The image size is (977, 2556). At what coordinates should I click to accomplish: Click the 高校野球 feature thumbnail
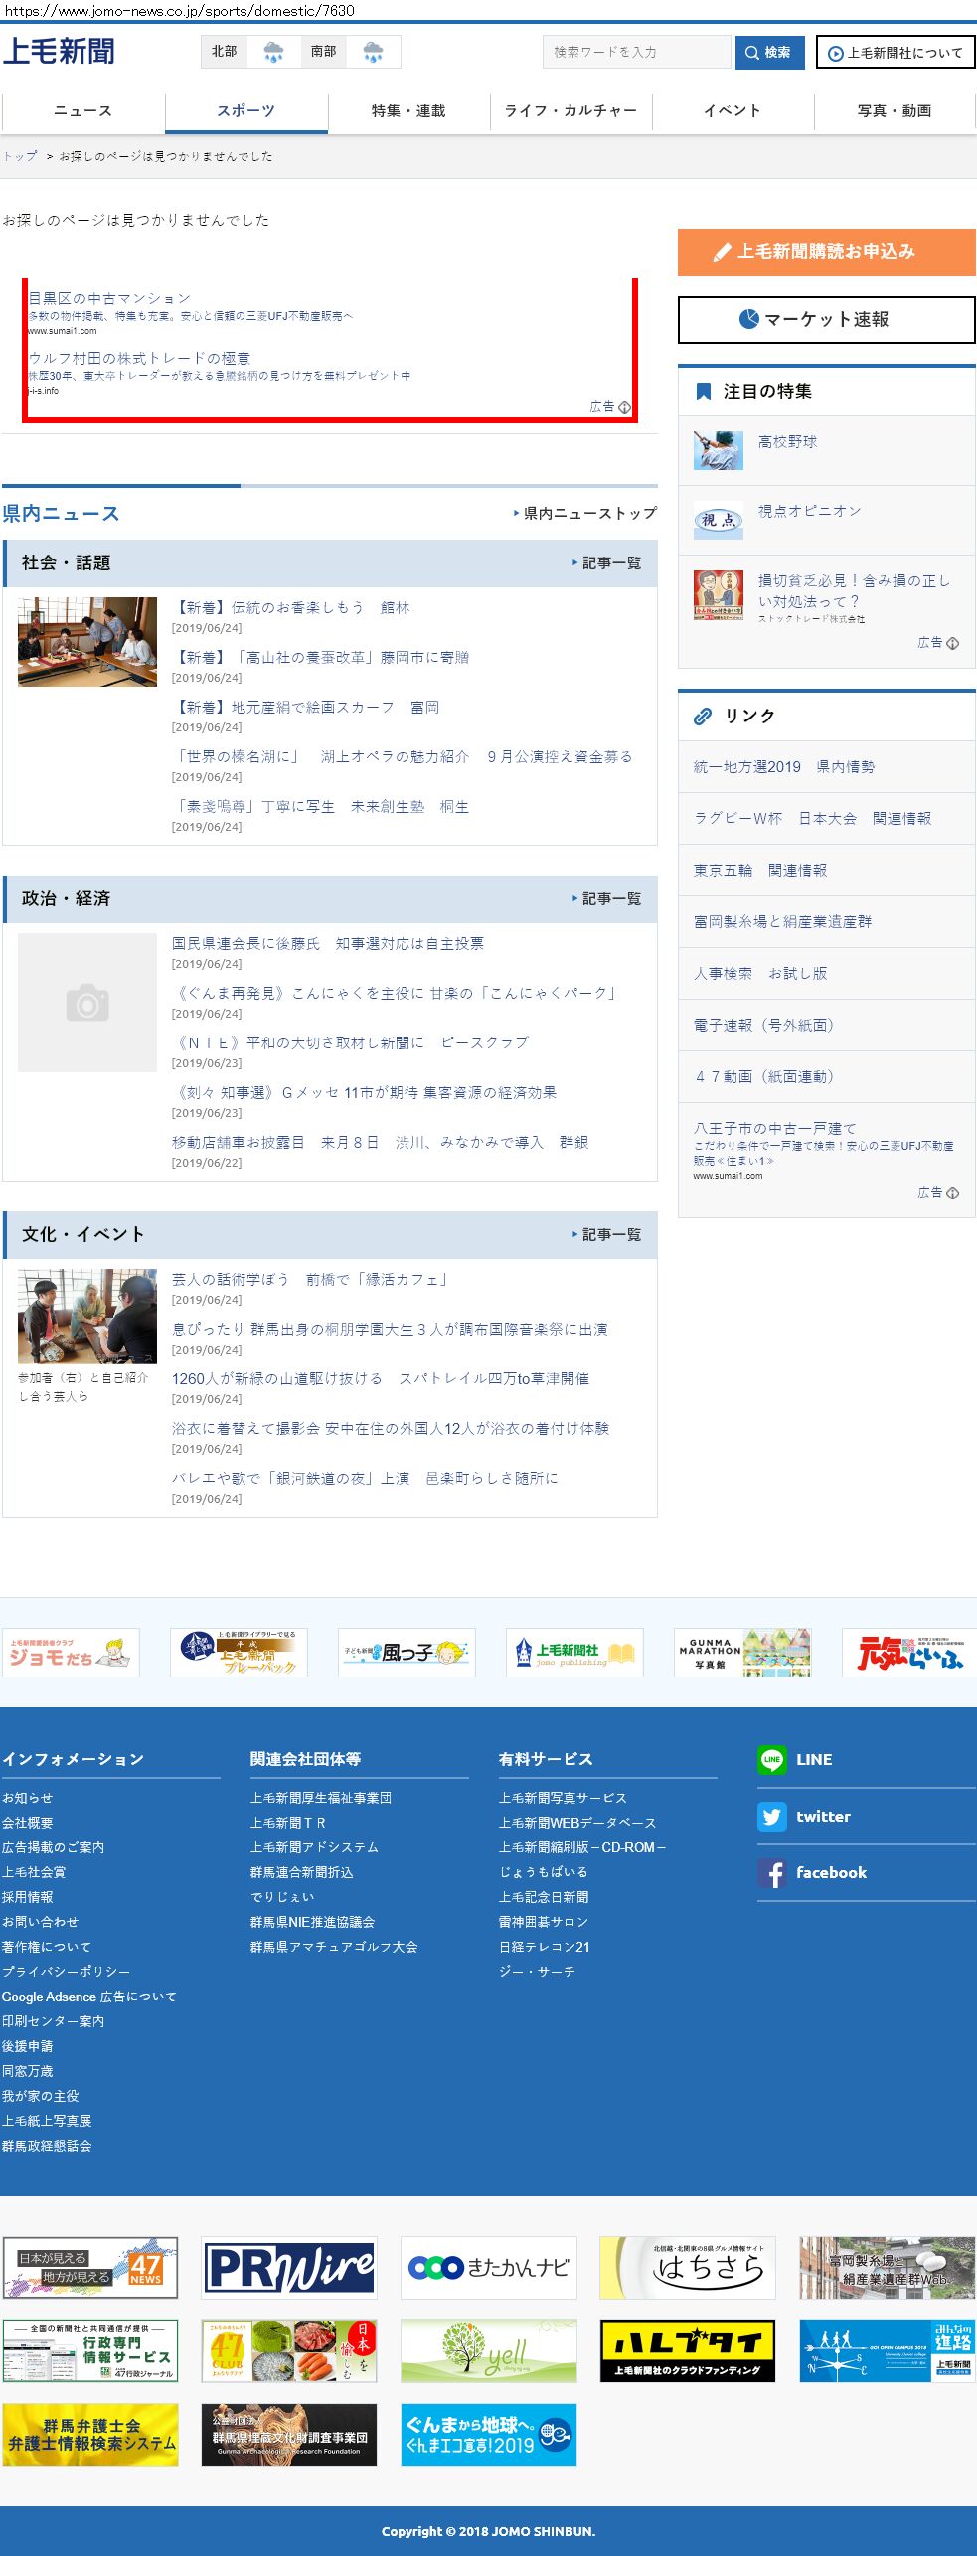tap(718, 450)
